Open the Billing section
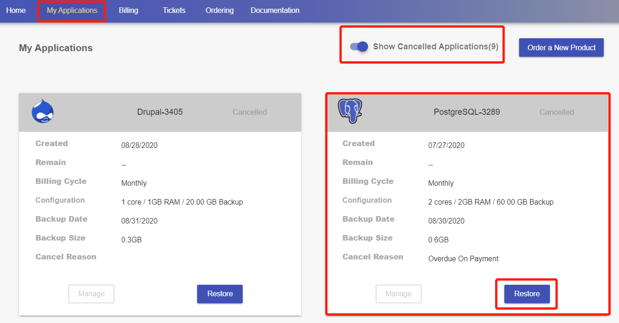The image size is (619, 323). click(128, 10)
